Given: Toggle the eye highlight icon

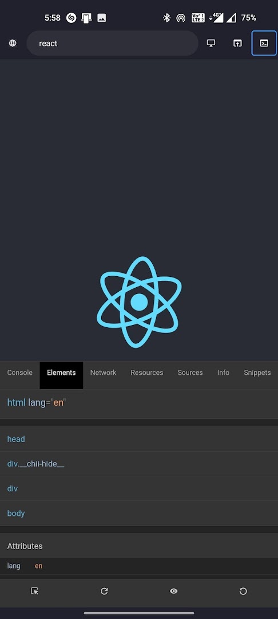Looking at the screenshot, I should (174, 591).
